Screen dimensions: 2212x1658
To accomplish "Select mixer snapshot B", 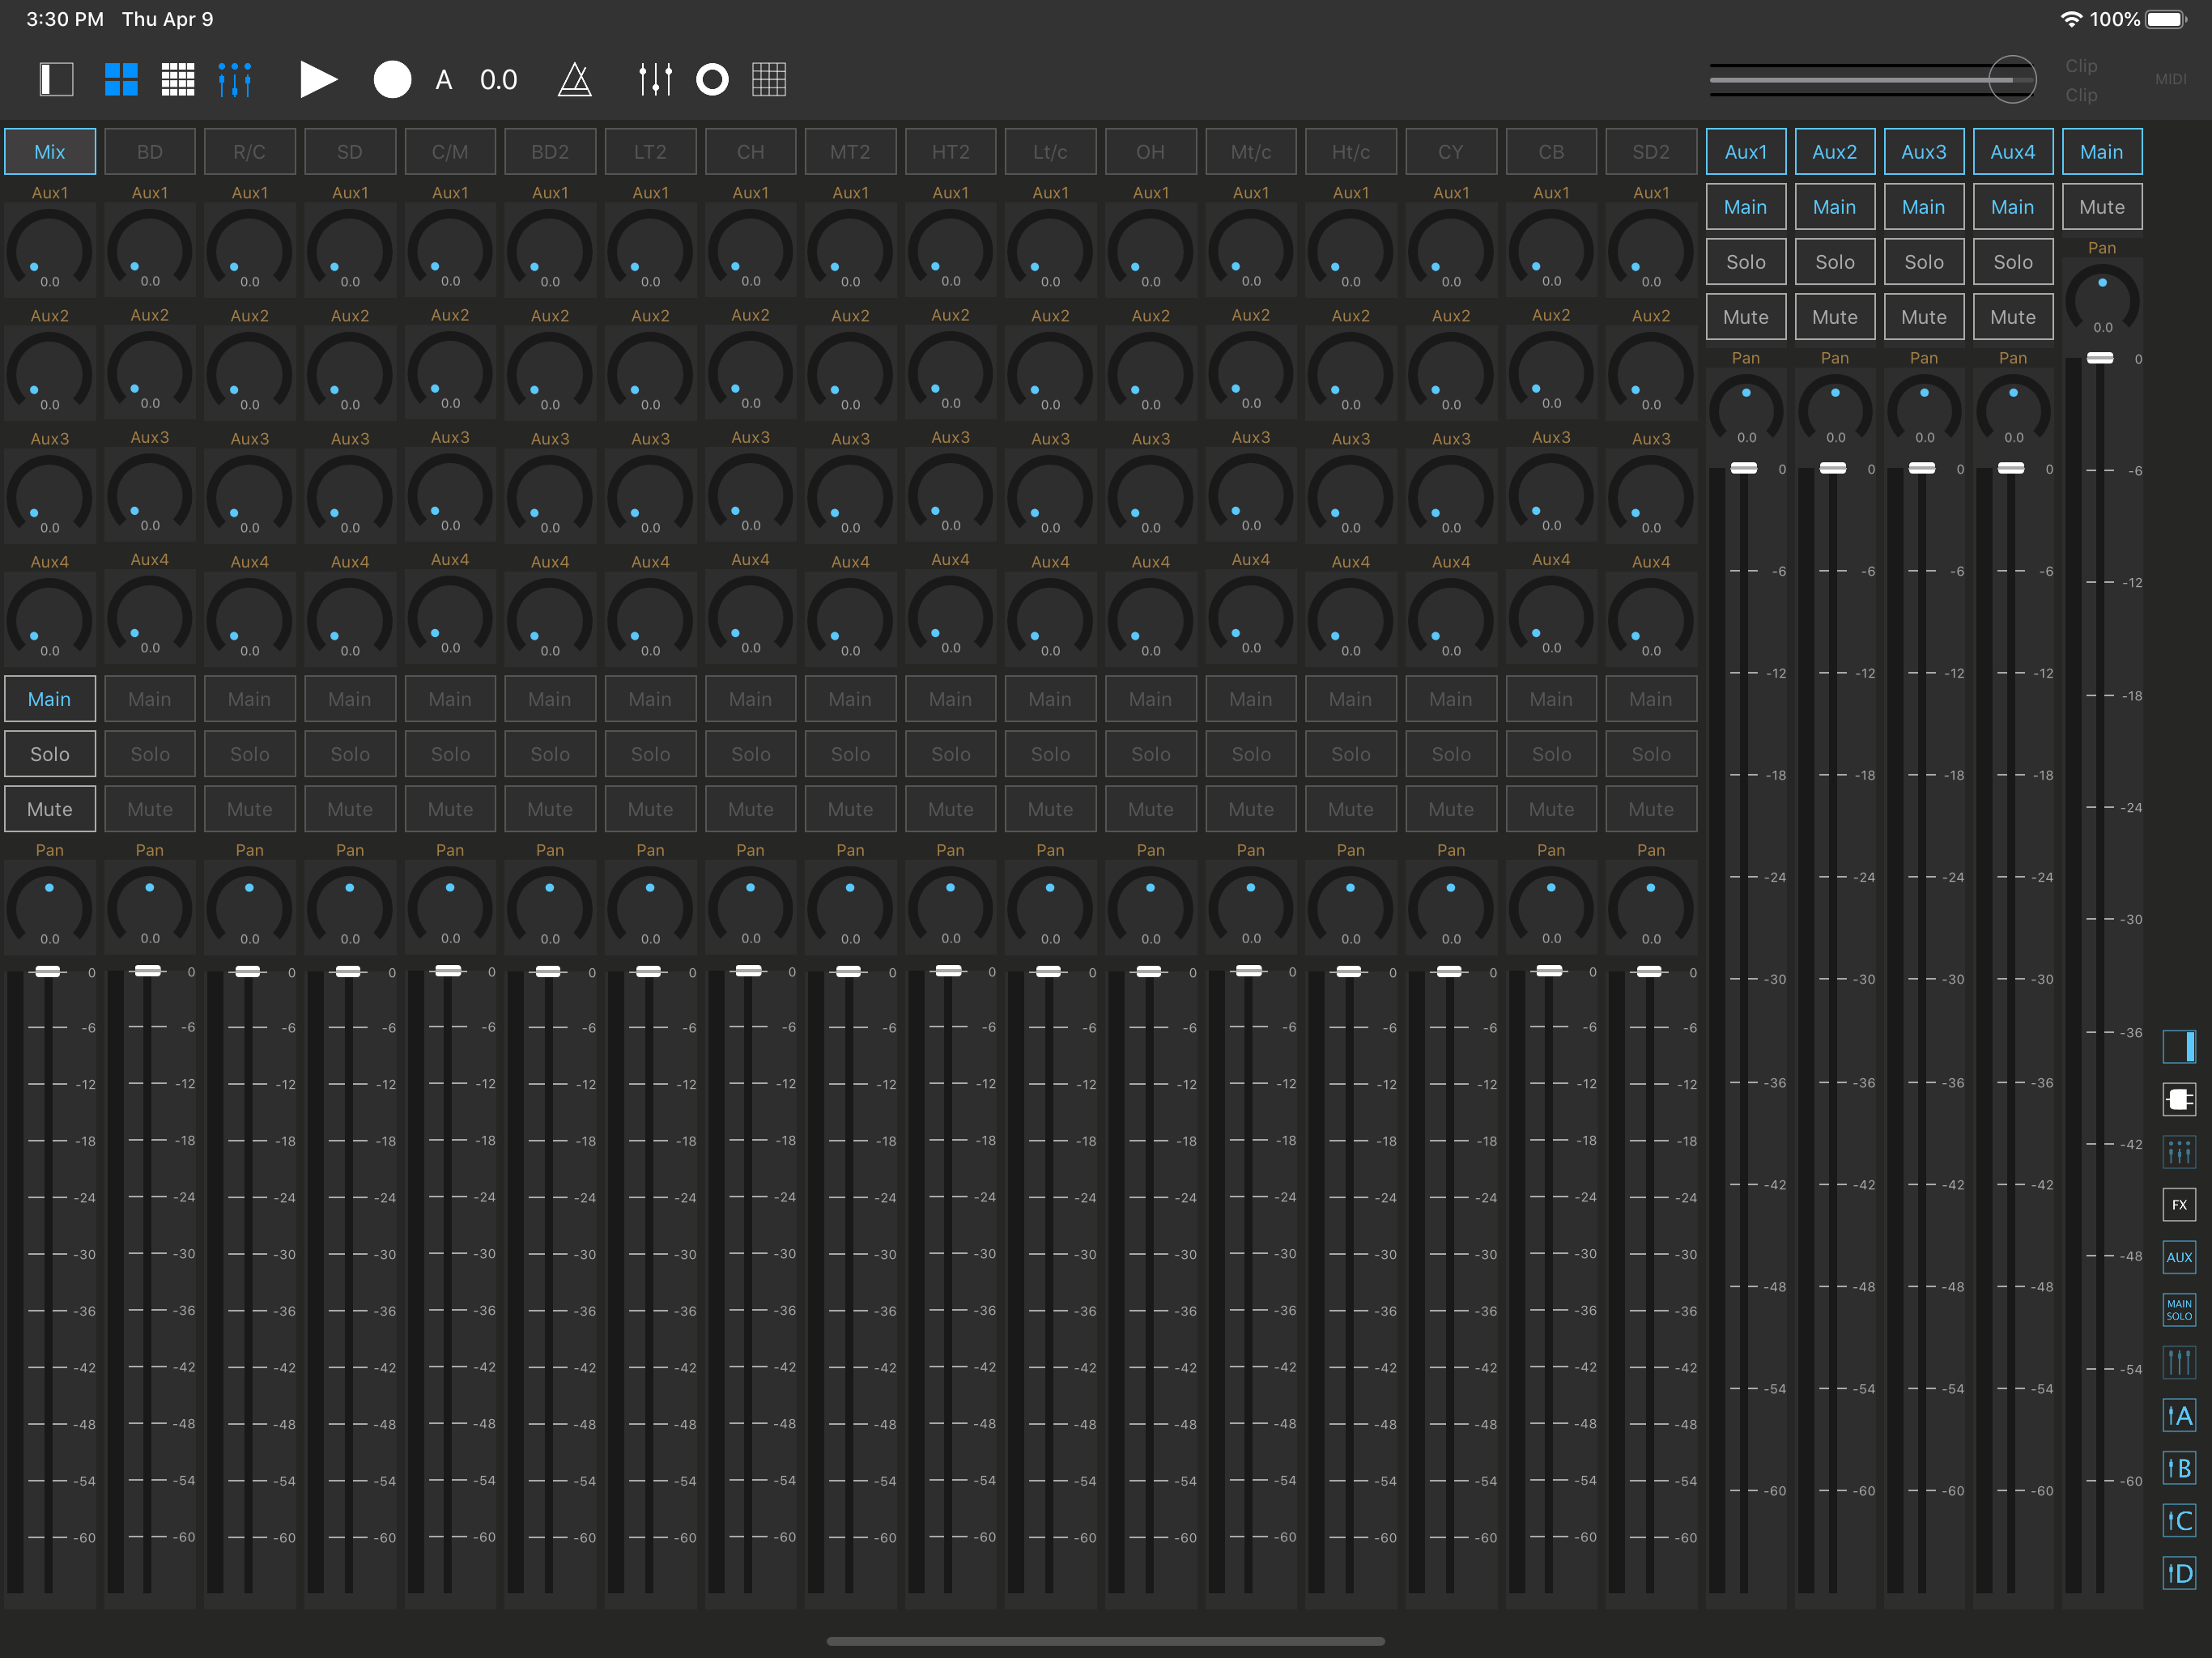I will 2179,1468.
